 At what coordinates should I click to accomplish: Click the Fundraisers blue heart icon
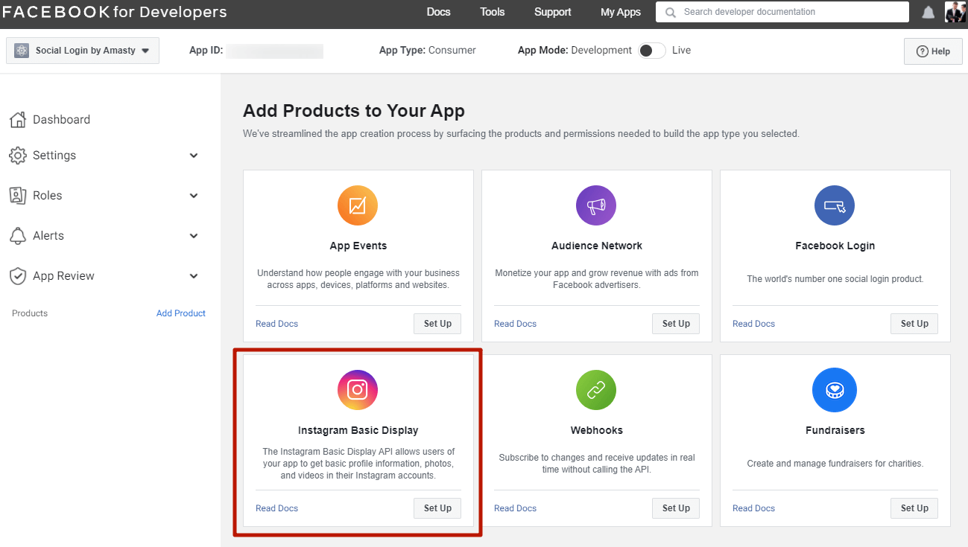[x=835, y=390]
